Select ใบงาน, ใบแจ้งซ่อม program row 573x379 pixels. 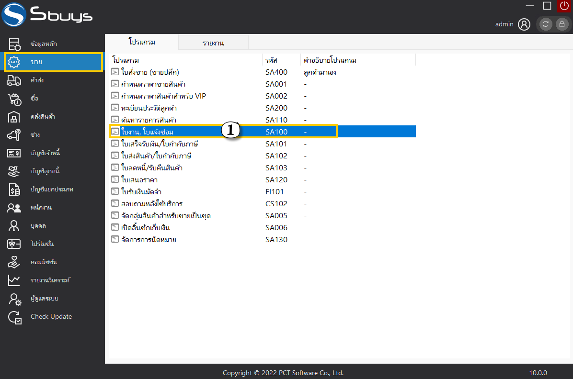click(x=263, y=132)
